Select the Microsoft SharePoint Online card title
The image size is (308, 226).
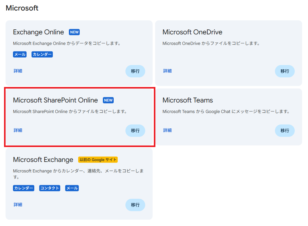[55, 100]
